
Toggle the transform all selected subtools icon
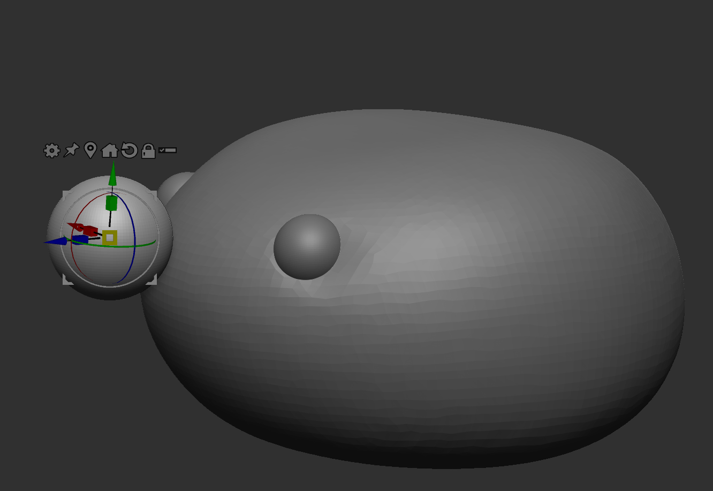[x=168, y=150]
